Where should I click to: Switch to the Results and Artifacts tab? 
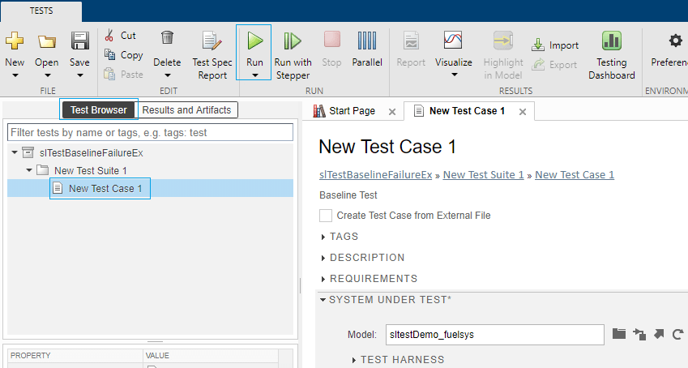pos(186,110)
